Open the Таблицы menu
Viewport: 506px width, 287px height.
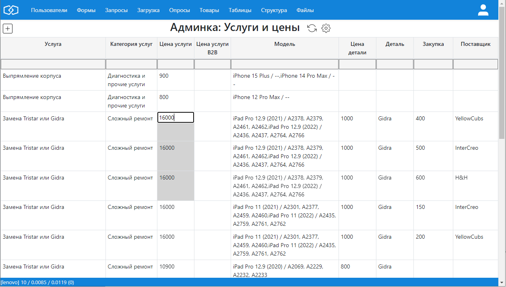[x=240, y=10]
